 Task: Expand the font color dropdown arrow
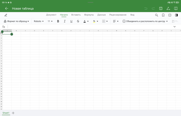pyautogui.click(x=88, y=21)
